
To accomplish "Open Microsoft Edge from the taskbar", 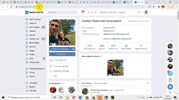I will [x=80, y=97].
